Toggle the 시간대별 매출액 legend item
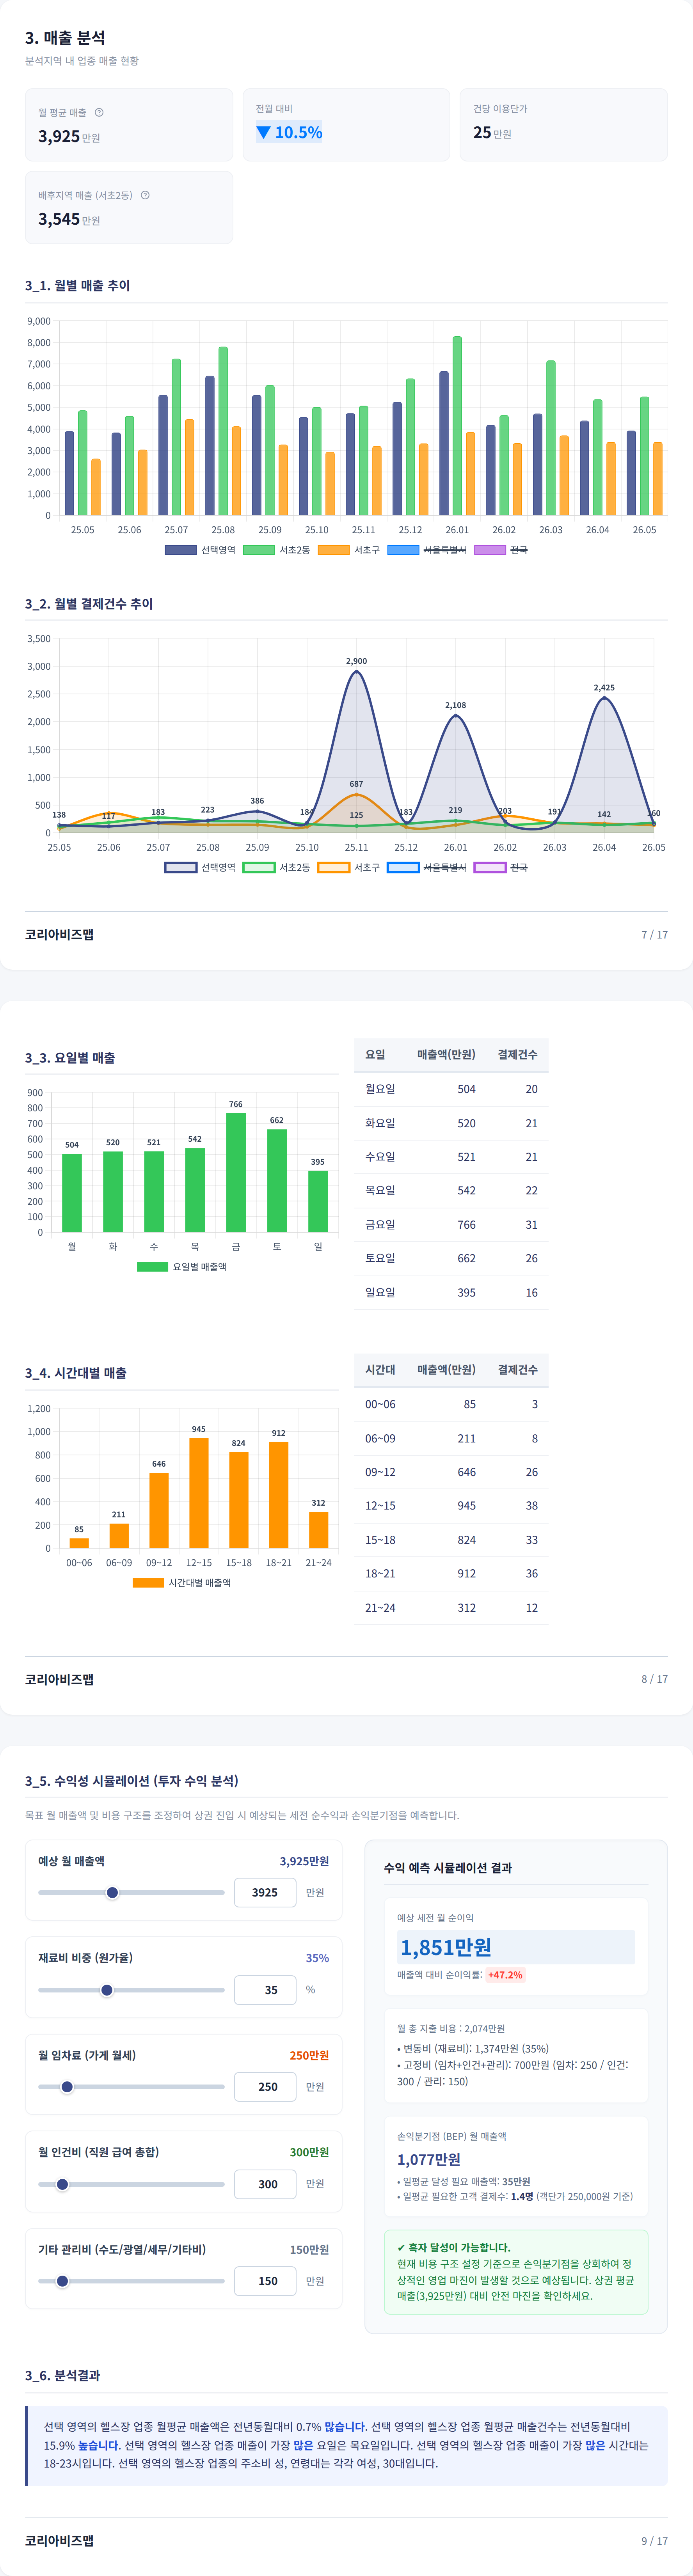693x2576 pixels. (x=182, y=1583)
